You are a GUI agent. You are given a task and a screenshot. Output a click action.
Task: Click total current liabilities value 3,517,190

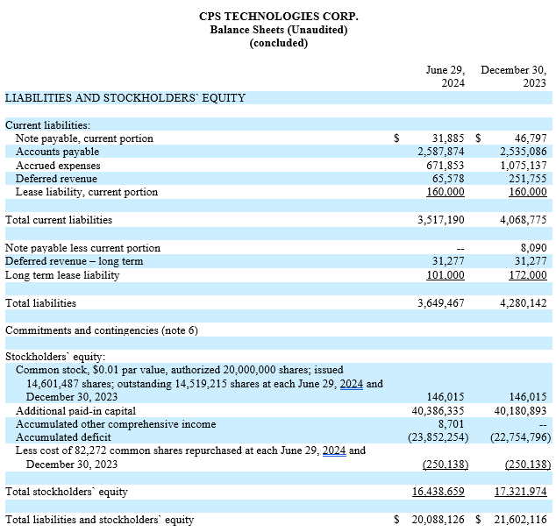click(441, 220)
